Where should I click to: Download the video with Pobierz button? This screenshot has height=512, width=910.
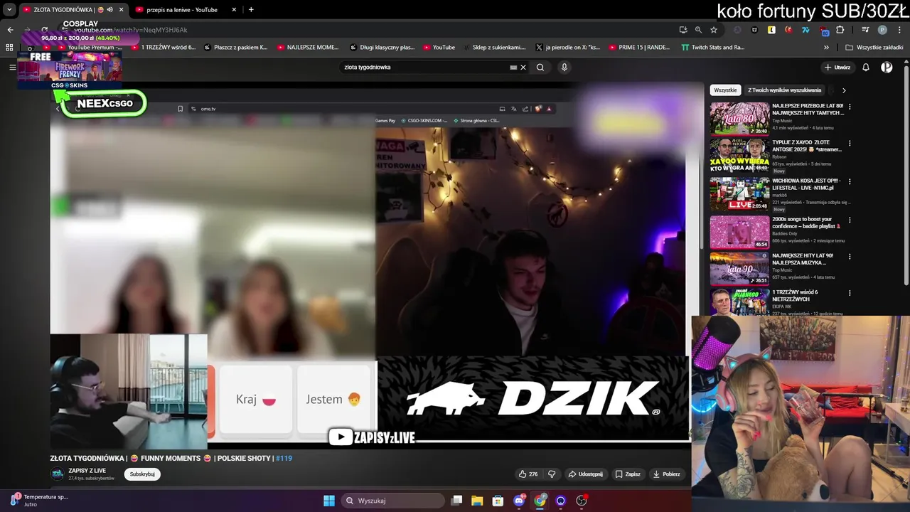tap(666, 474)
